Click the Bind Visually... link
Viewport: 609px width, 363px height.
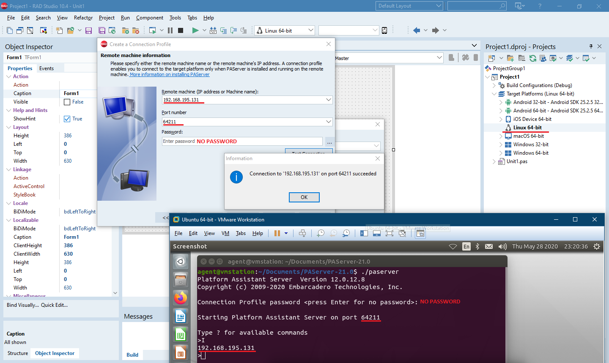[23, 305]
